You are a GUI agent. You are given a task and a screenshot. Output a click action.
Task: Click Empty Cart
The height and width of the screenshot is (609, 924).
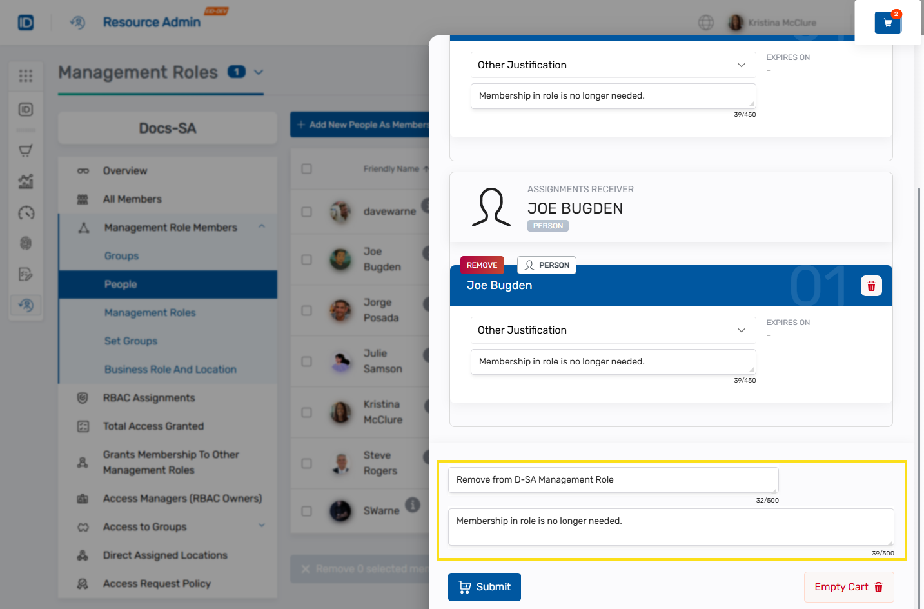point(849,586)
